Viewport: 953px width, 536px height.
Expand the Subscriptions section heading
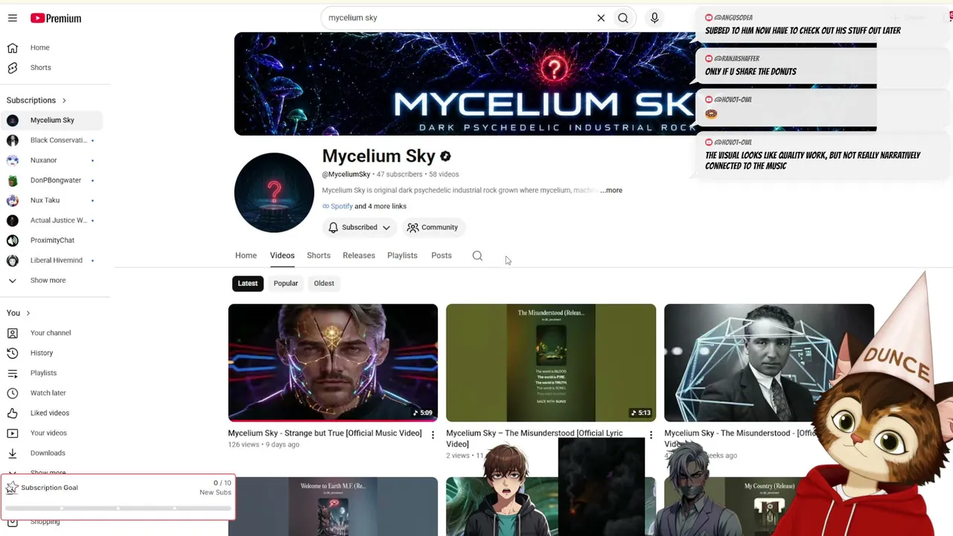36,100
